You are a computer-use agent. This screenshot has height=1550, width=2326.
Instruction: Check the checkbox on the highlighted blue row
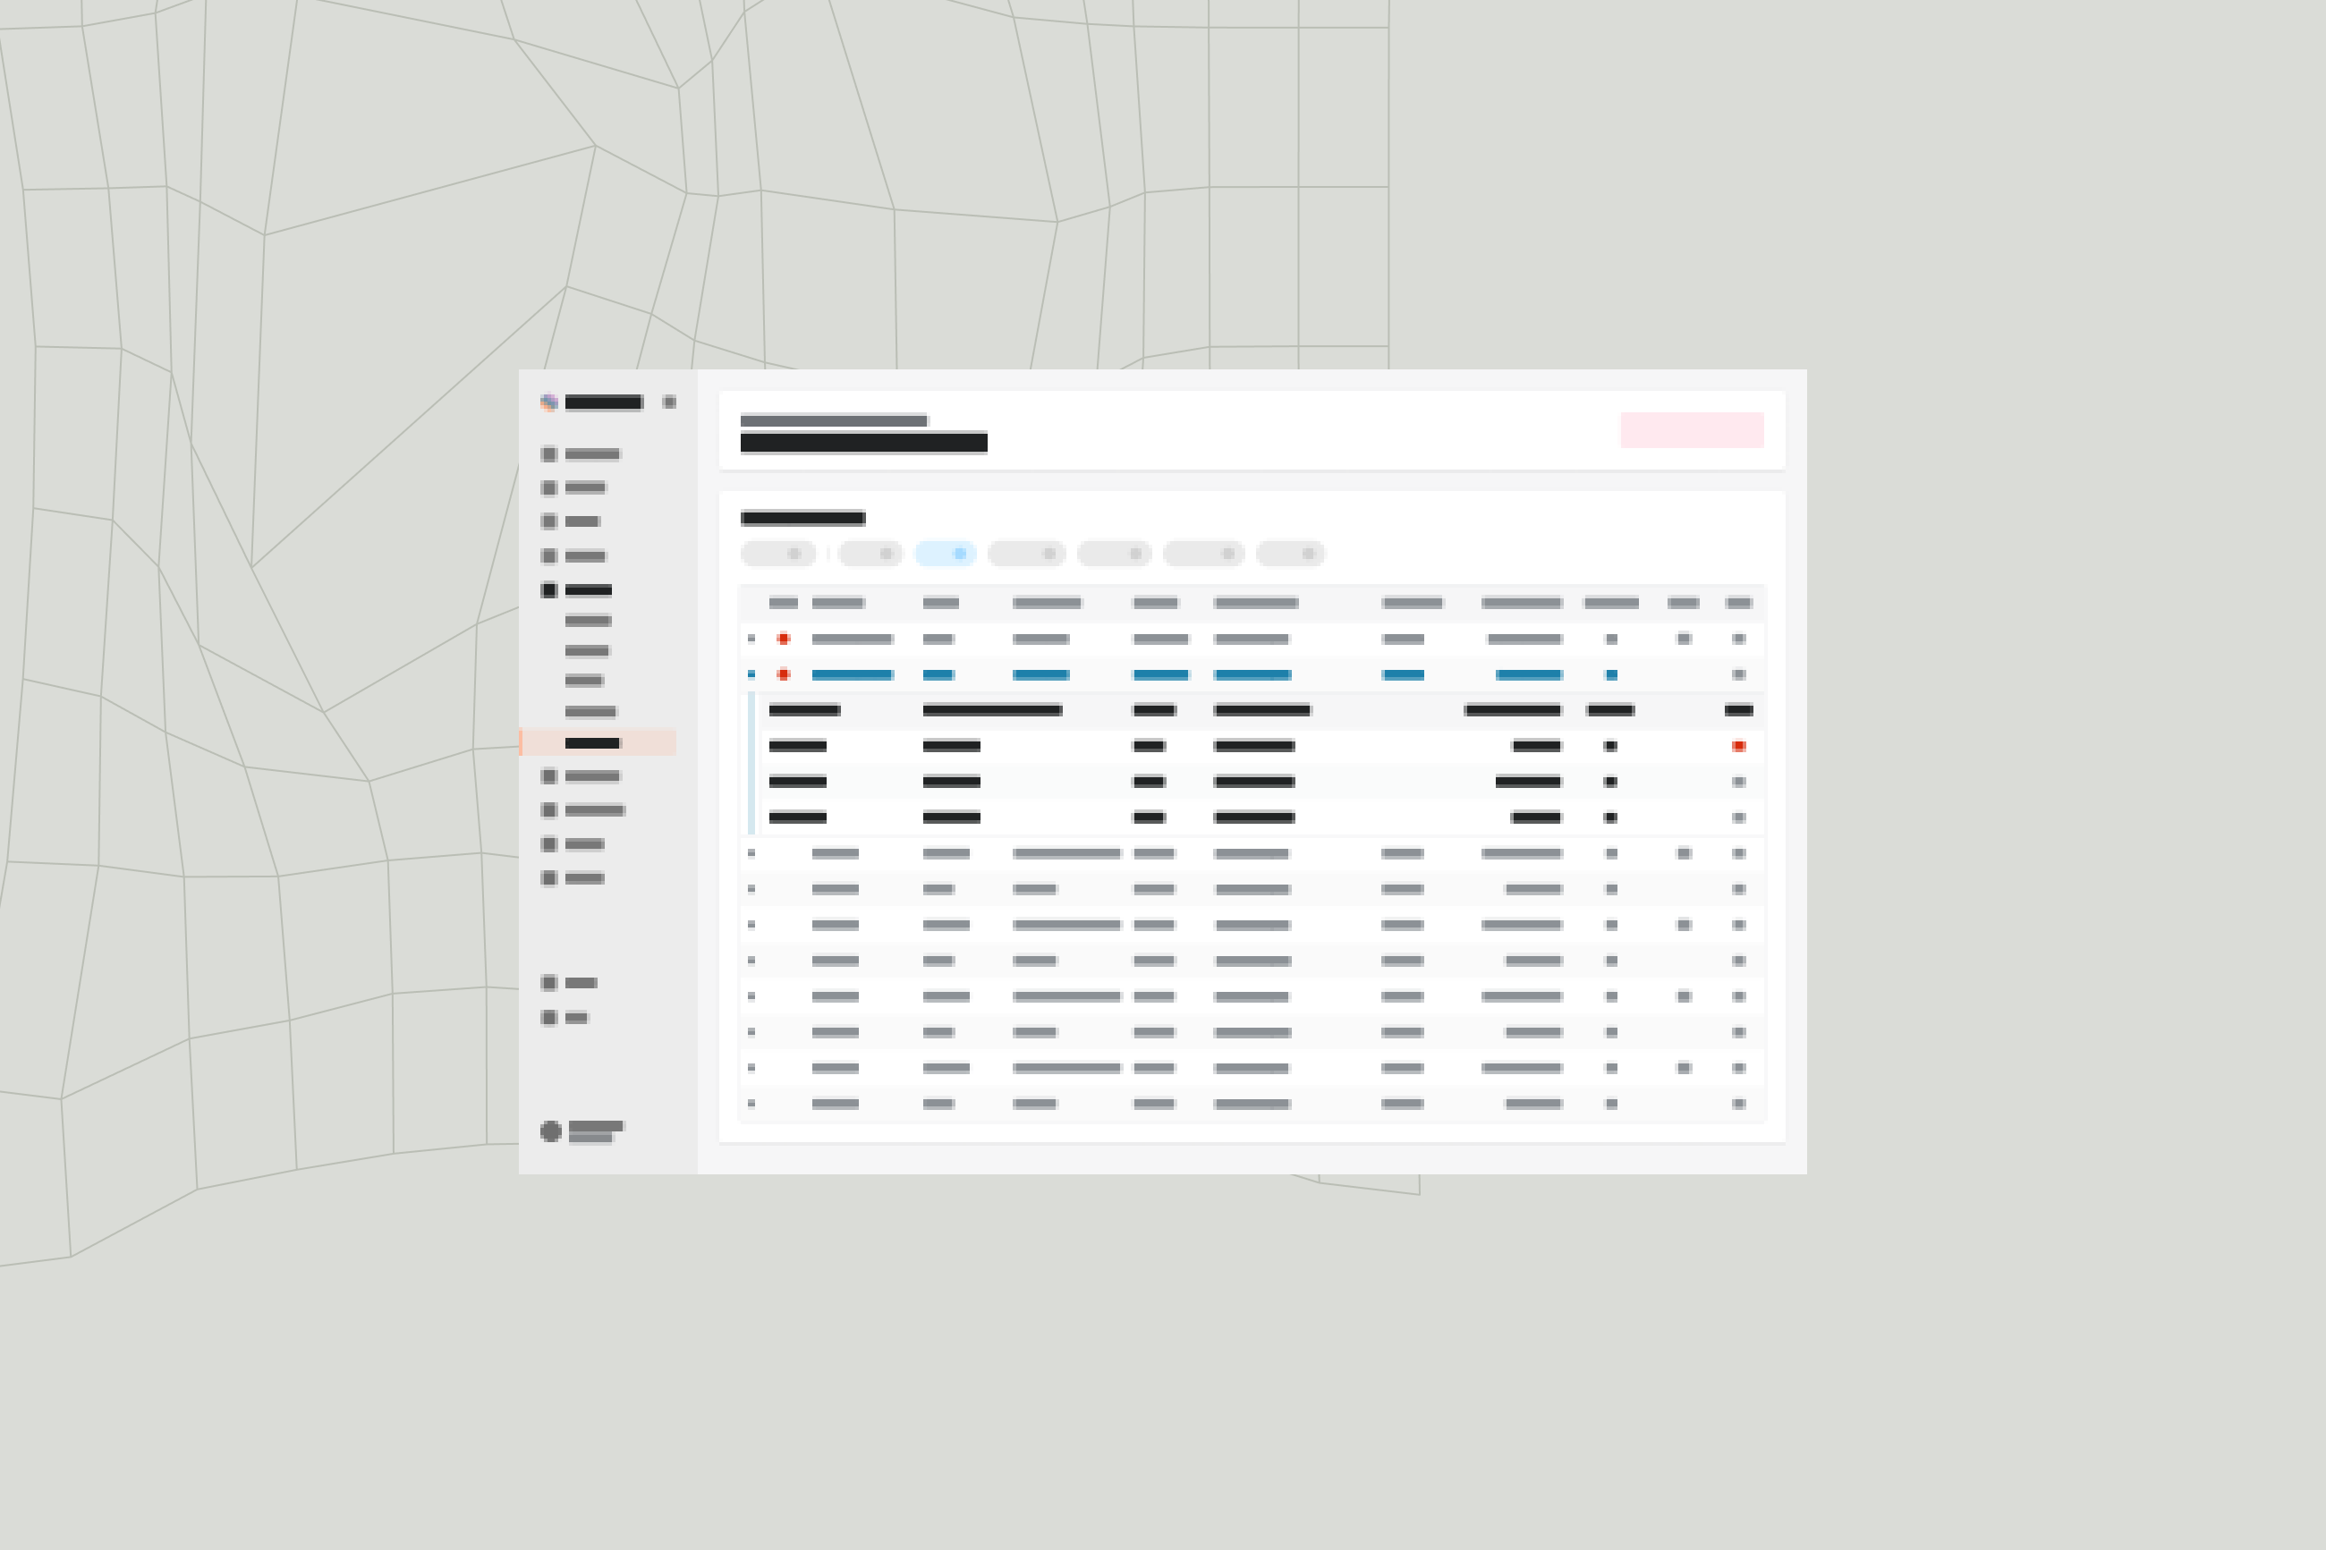(753, 675)
